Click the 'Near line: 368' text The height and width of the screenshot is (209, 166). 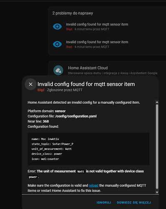point(38,121)
